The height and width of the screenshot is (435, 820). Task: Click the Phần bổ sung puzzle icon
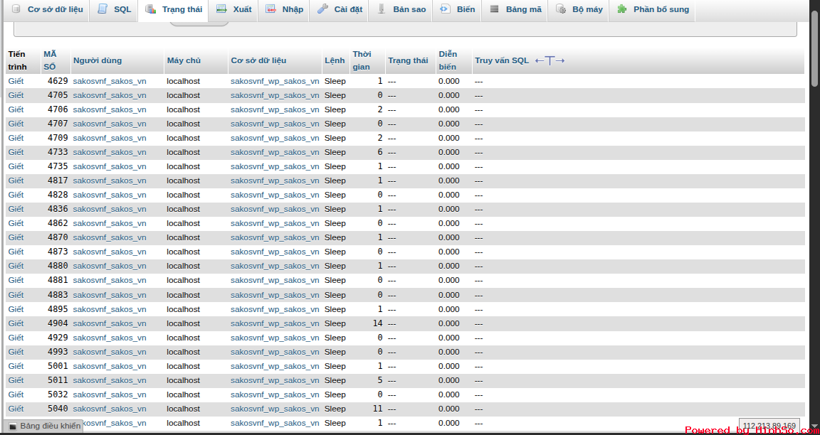[x=622, y=9]
